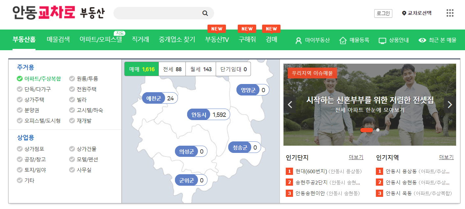Check 고시텔/하숙 option
This screenshot has width=465, height=209.
[86, 110]
